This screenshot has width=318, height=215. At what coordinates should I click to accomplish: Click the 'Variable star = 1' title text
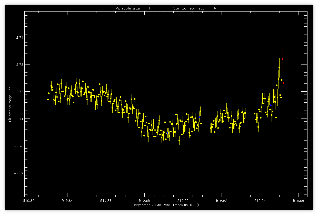[x=133, y=8]
